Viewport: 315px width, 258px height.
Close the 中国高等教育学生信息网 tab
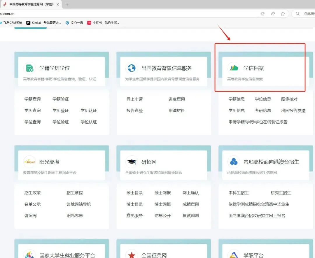[x=58, y=4]
